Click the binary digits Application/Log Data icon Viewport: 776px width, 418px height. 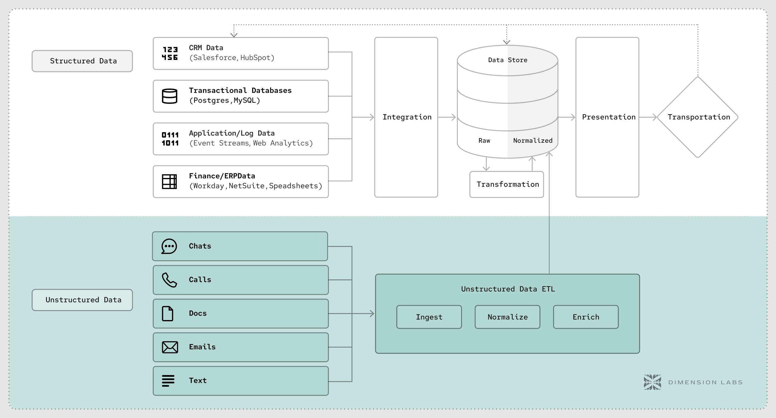pyautogui.click(x=170, y=139)
